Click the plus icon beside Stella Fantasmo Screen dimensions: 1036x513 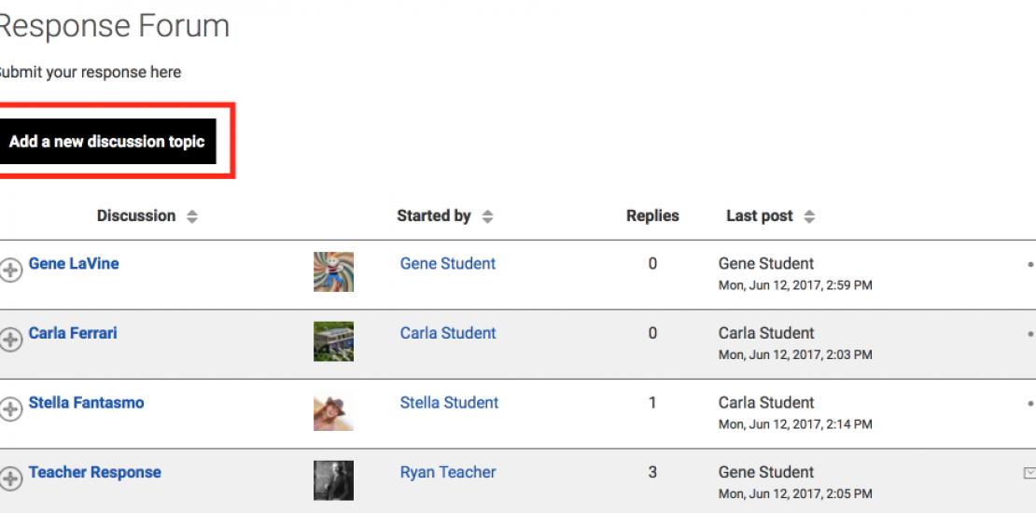[x=10, y=409]
